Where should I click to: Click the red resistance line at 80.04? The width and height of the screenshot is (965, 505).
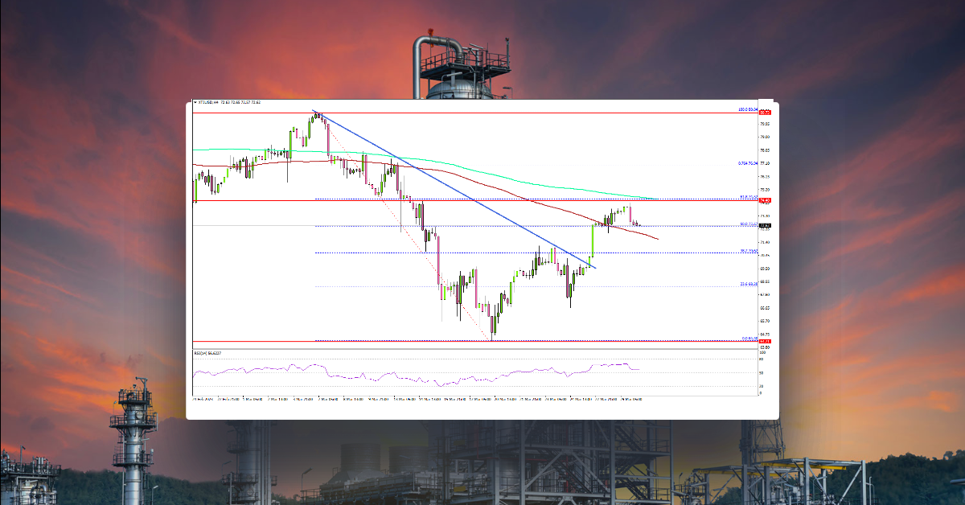click(x=482, y=113)
